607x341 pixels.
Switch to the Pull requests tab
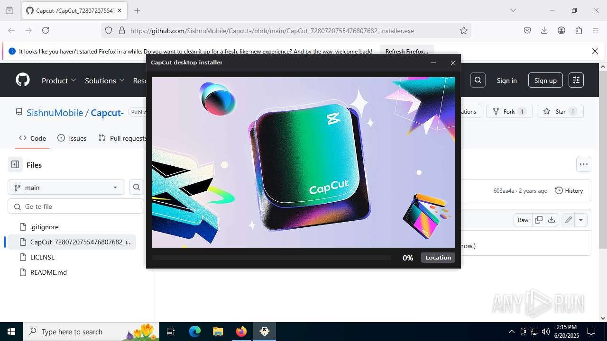click(122, 138)
